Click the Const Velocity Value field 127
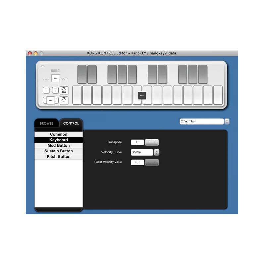The height and width of the screenshot is (265, 265). click(137, 162)
